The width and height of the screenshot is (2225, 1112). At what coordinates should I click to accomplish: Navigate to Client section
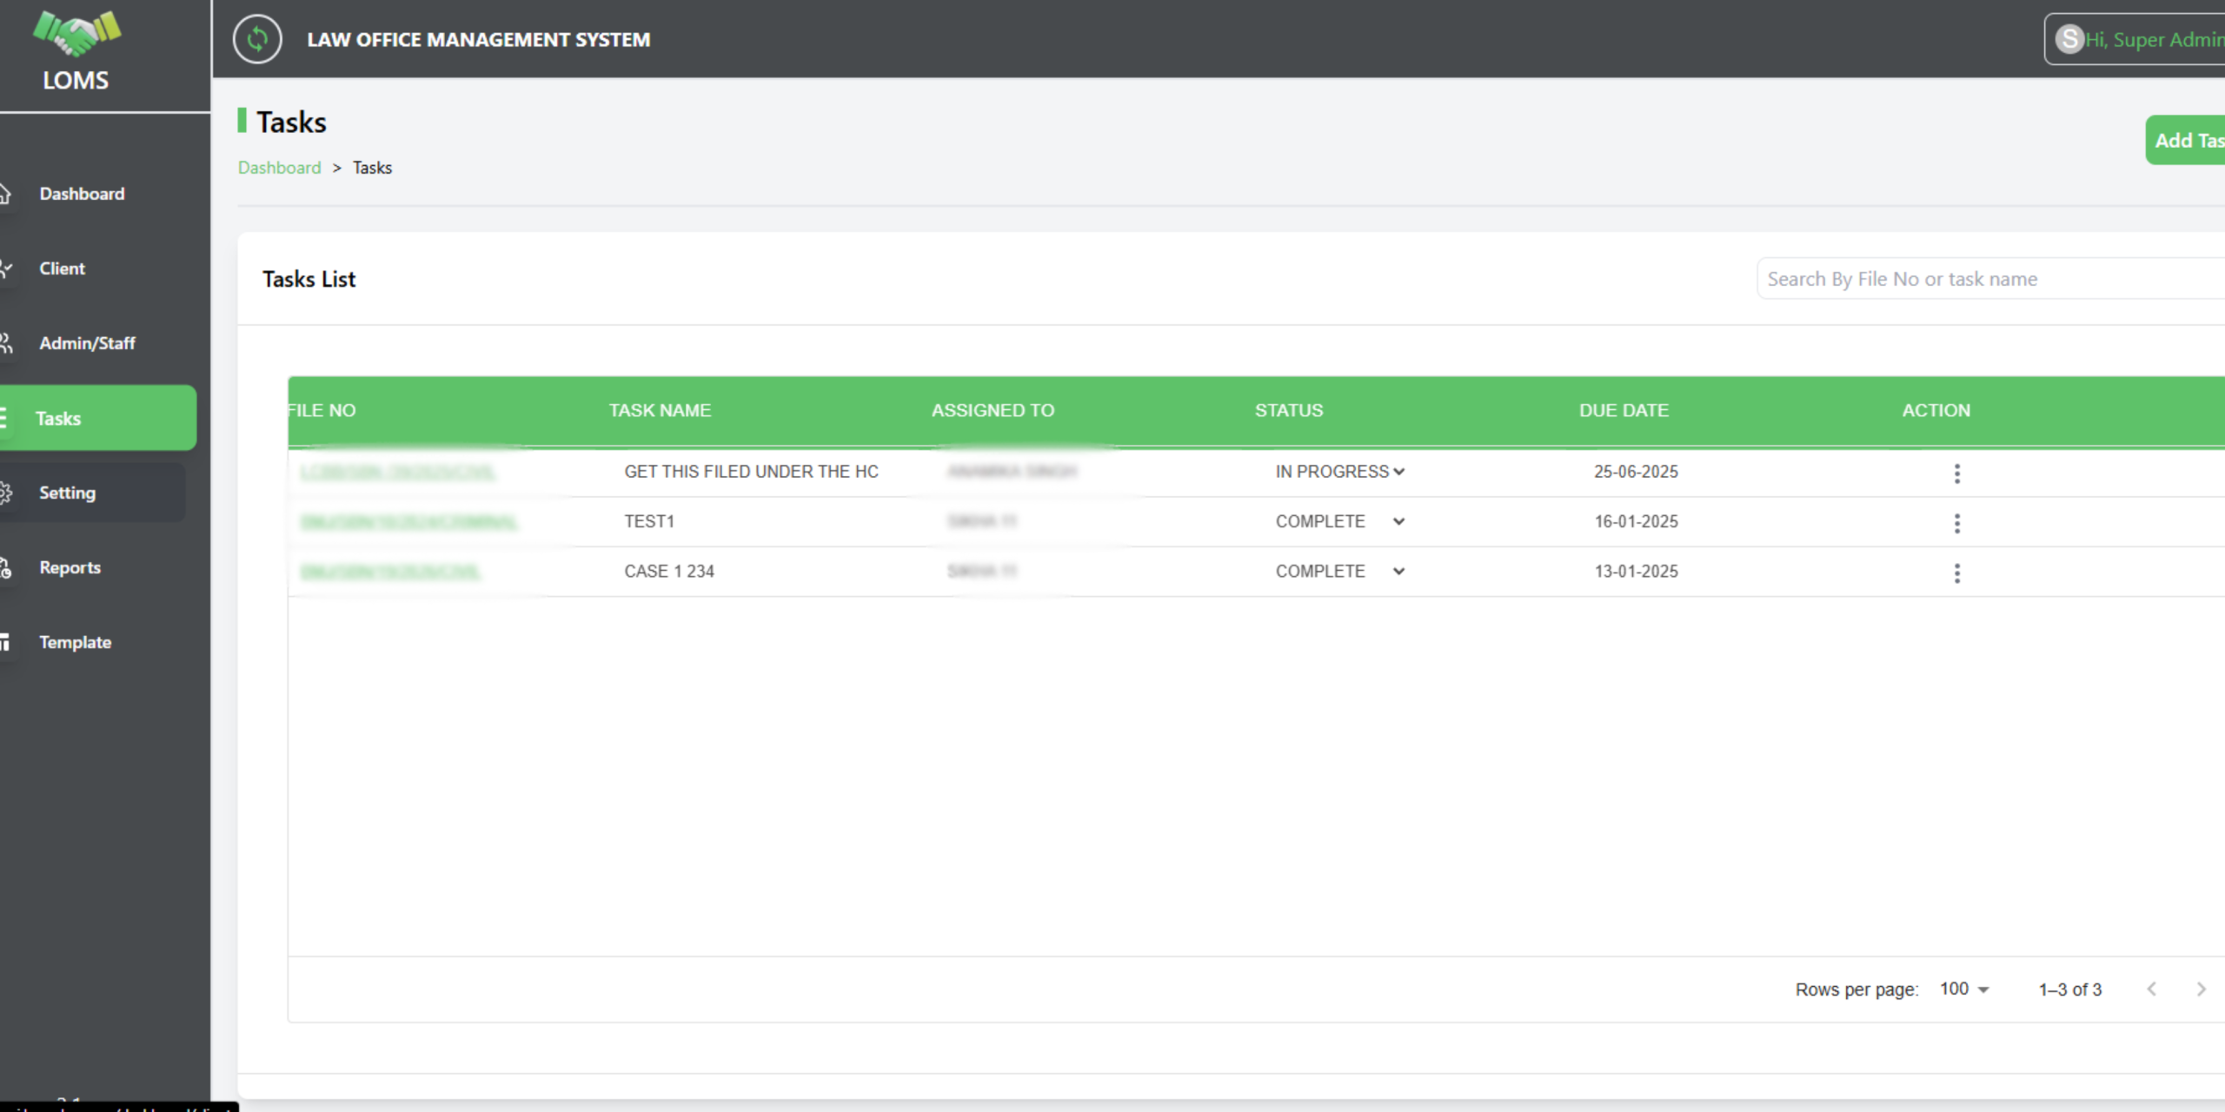(62, 268)
